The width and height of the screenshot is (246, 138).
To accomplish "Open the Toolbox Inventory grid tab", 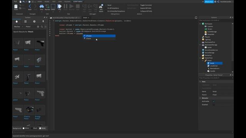I will click(25, 21).
